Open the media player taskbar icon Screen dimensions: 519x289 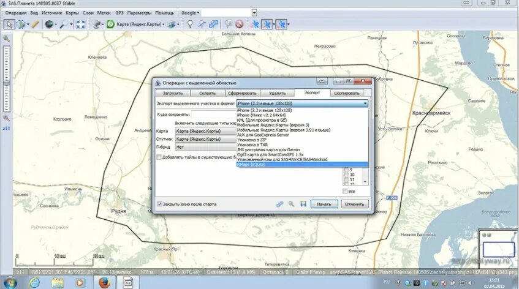[80, 283]
